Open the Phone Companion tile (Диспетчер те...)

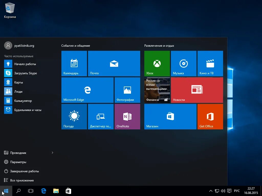pyautogui.click(x=101, y=116)
